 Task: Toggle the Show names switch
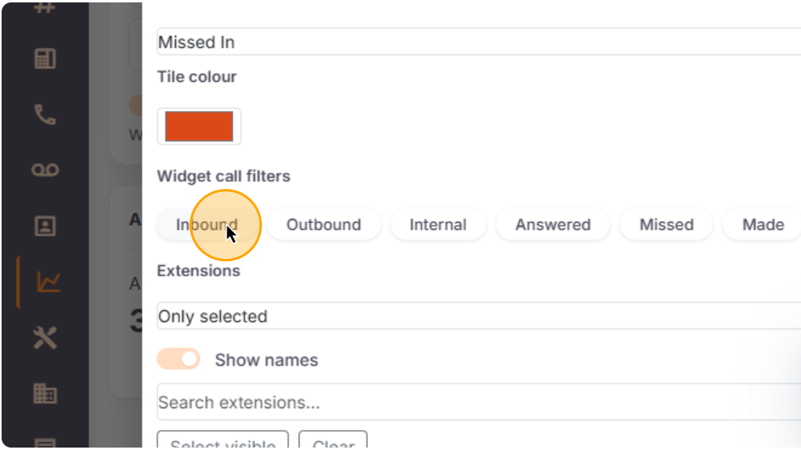(178, 359)
